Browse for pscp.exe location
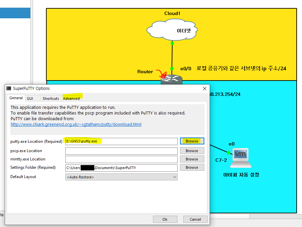 point(192,151)
